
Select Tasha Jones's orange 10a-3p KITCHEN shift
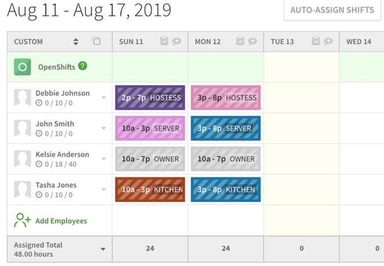tap(150, 189)
